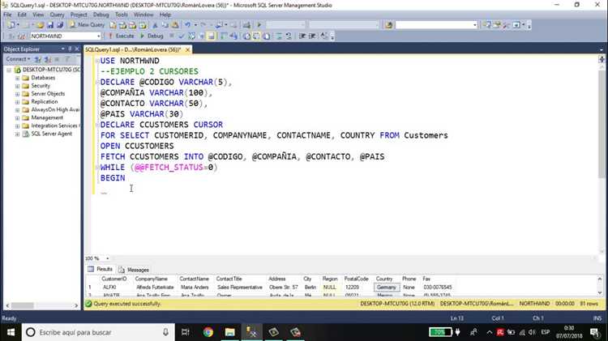Image resolution: width=608 pixels, height=341 pixels.
Task: Open the editor zoom percentage dropdown
Action: point(107,258)
